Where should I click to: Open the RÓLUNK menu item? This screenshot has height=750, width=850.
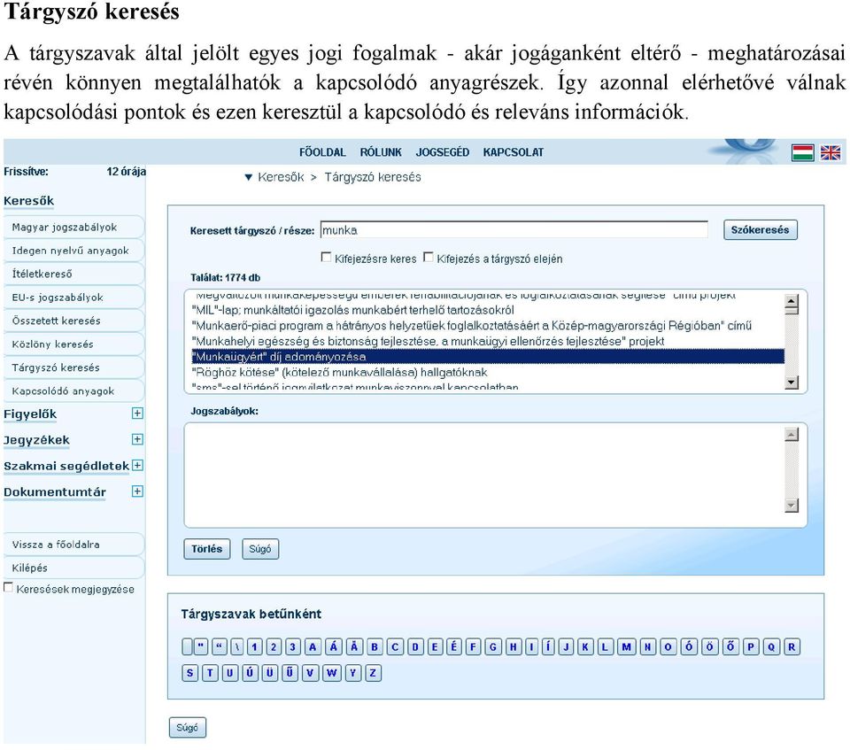[381, 152]
